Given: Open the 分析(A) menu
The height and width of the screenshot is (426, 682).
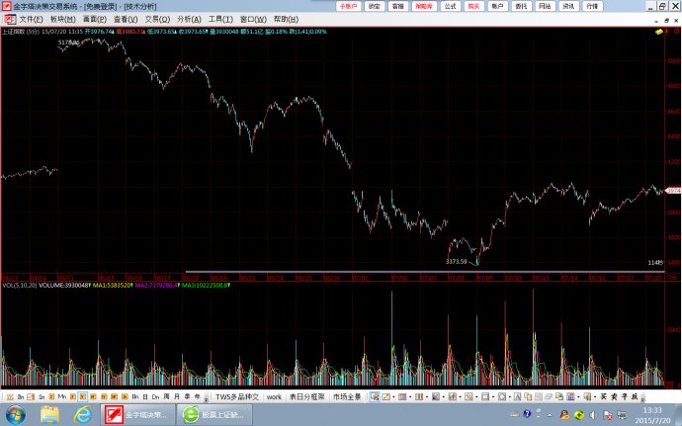Looking at the screenshot, I should 188,19.
